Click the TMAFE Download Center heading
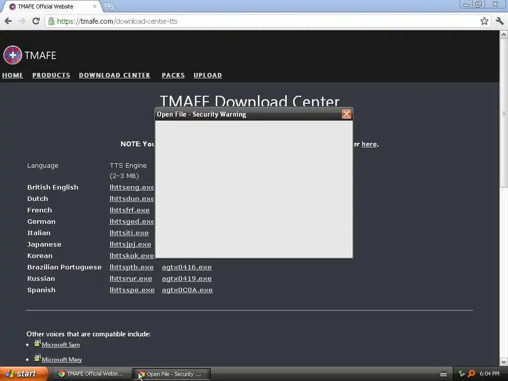The width and height of the screenshot is (508, 381). point(250,101)
